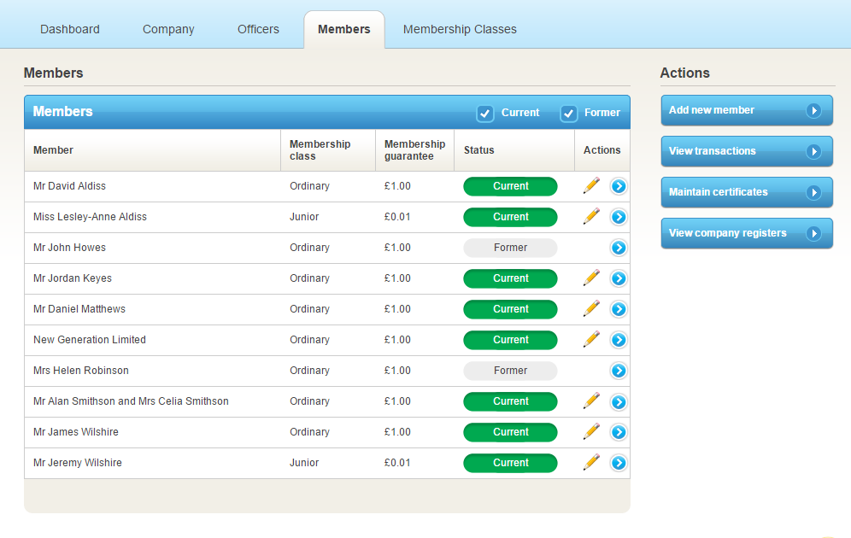The width and height of the screenshot is (851, 538).
Task: Click Current status badge for Mr Alan Smithson
Action: pos(510,401)
